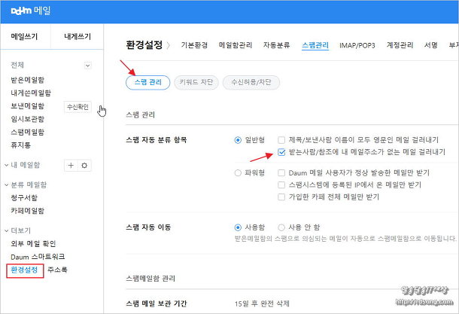This screenshot has height=314, width=459.
Task: Switch to the 자동분류 tab
Action: coord(276,45)
